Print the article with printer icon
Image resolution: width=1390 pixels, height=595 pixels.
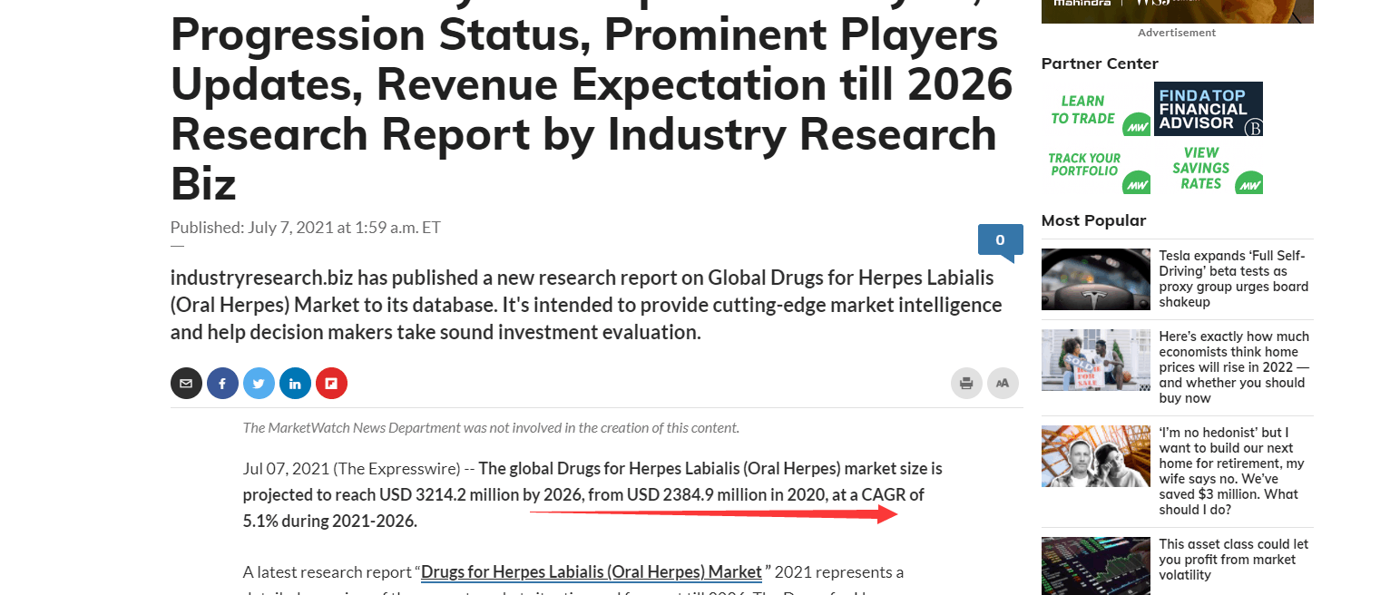tap(966, 384)
